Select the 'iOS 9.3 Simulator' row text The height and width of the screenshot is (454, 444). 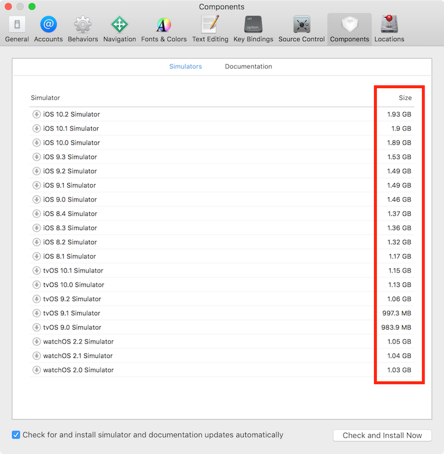(x=70, y=157)
